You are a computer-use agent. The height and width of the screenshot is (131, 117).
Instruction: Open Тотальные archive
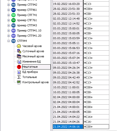30,77
